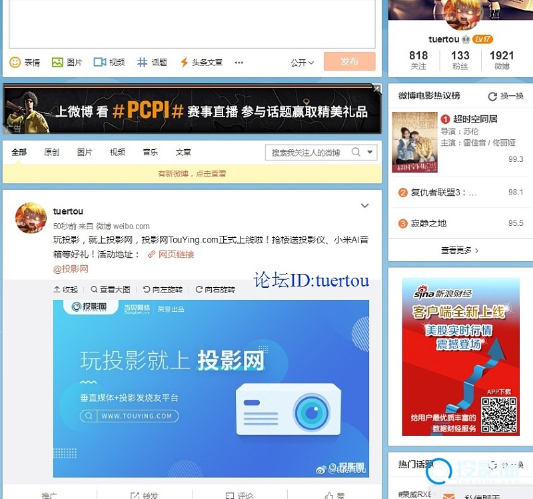Expand the search options dropdown arrow
This screenshot has height=499, width=533.
pyautogui.click(x=370, y=152)
